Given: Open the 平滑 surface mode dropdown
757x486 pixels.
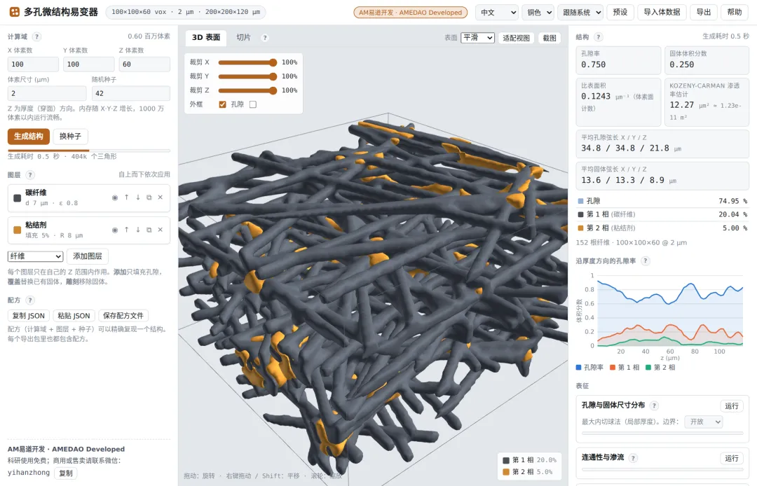Looking at the screenshot, I should point(478,38).
